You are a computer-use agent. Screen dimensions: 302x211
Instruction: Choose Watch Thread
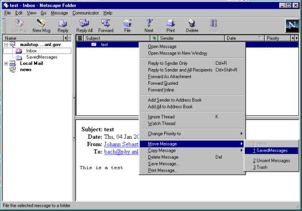(x=192, y=123)
